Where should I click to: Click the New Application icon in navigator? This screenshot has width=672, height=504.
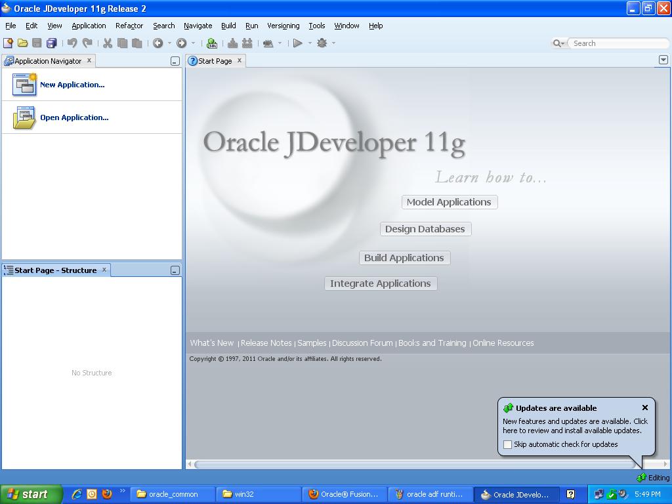24,84
